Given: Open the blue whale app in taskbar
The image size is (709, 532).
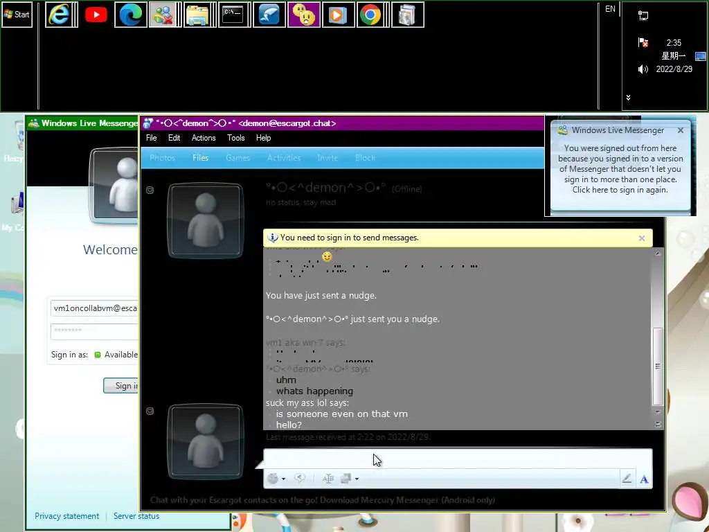Looking at the screenshot, I should point(269,15).
